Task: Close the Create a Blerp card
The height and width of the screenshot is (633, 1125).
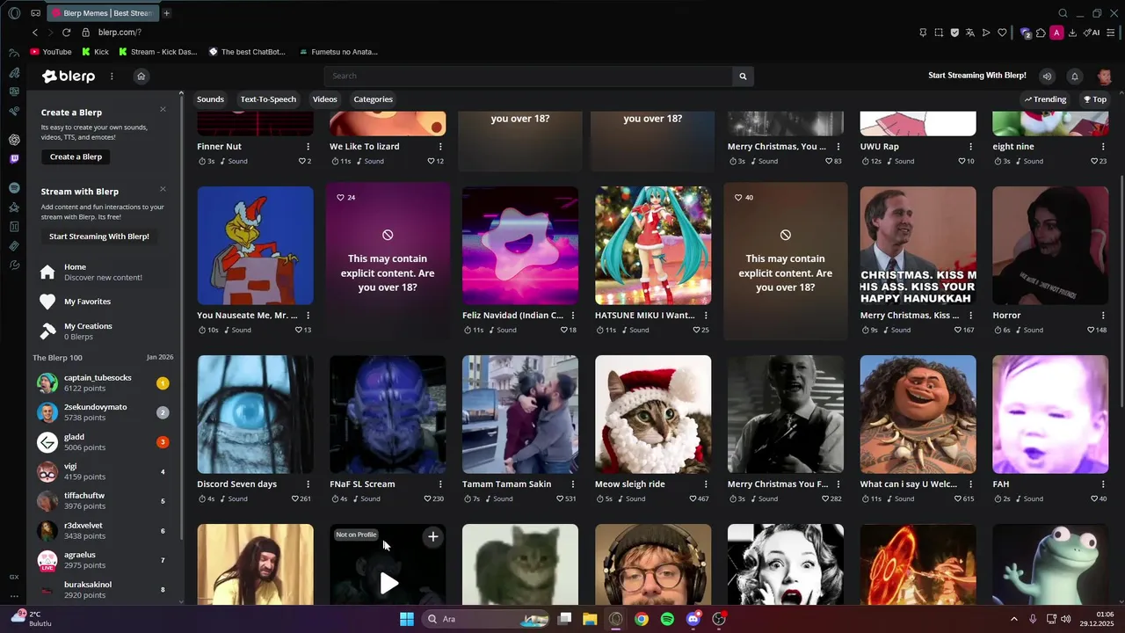Action: 163,109
